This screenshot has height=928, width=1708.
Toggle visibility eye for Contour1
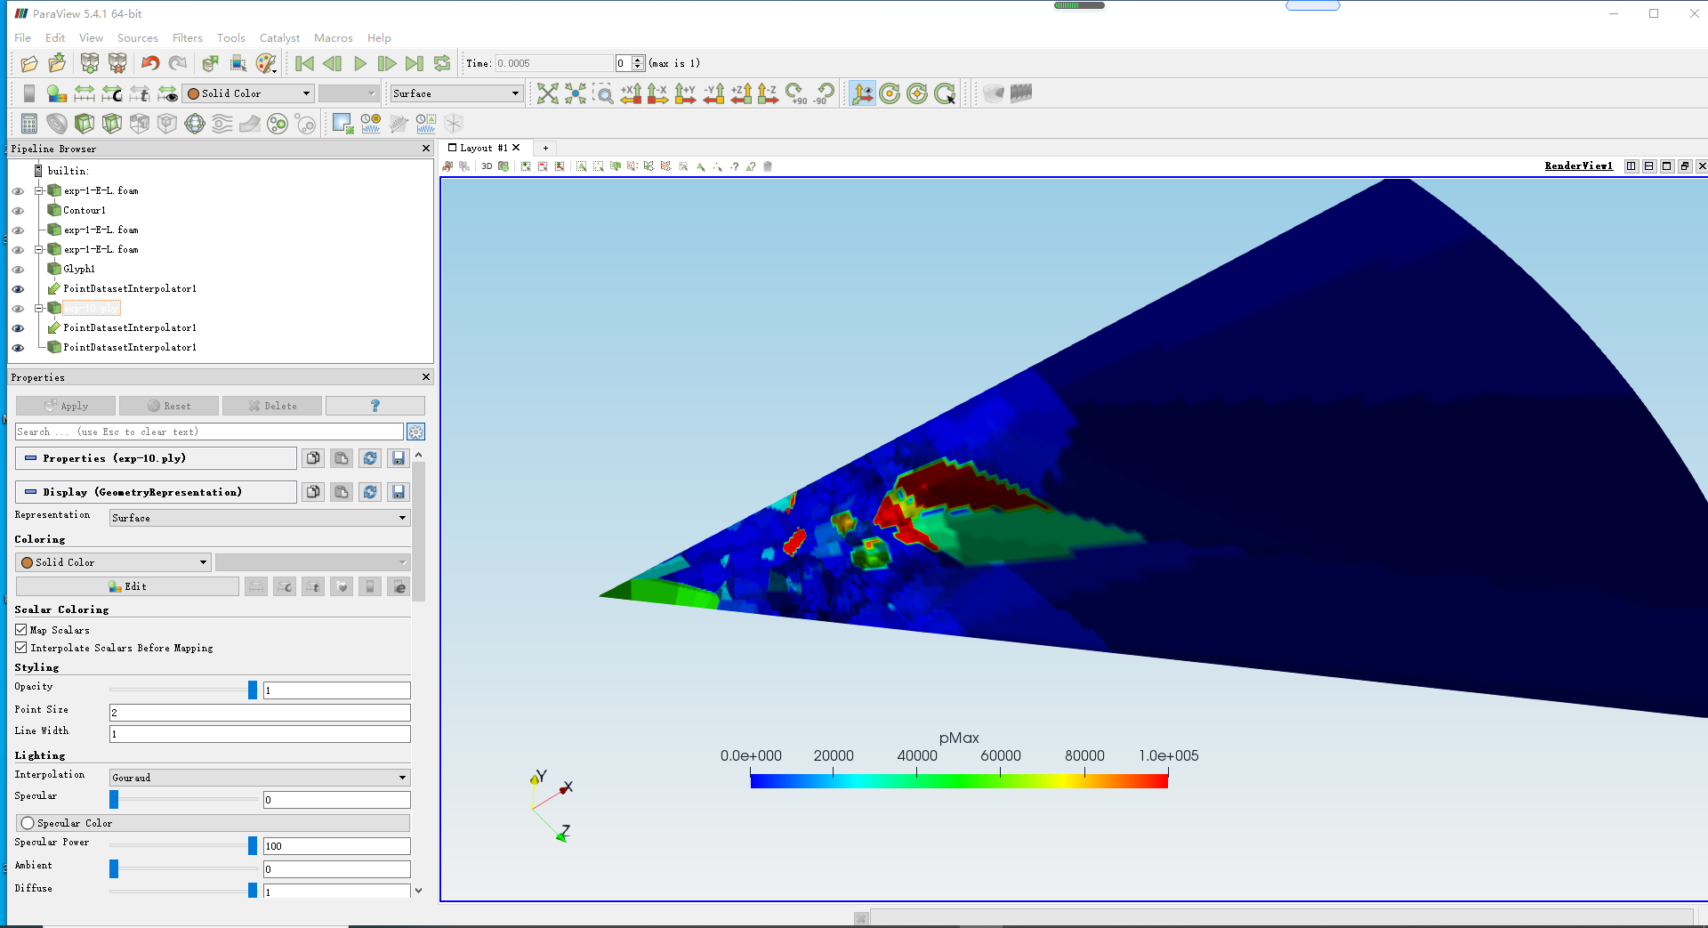[18, 211]
